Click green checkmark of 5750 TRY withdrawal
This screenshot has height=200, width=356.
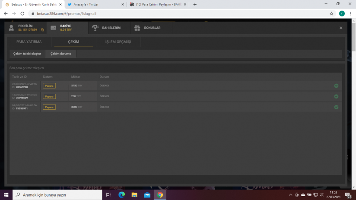click(336, 86)
